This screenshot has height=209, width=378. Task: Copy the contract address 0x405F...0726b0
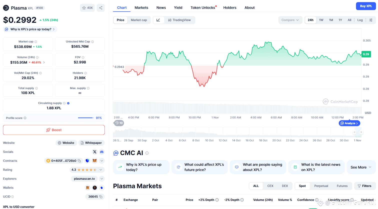[x=79, y=161]
